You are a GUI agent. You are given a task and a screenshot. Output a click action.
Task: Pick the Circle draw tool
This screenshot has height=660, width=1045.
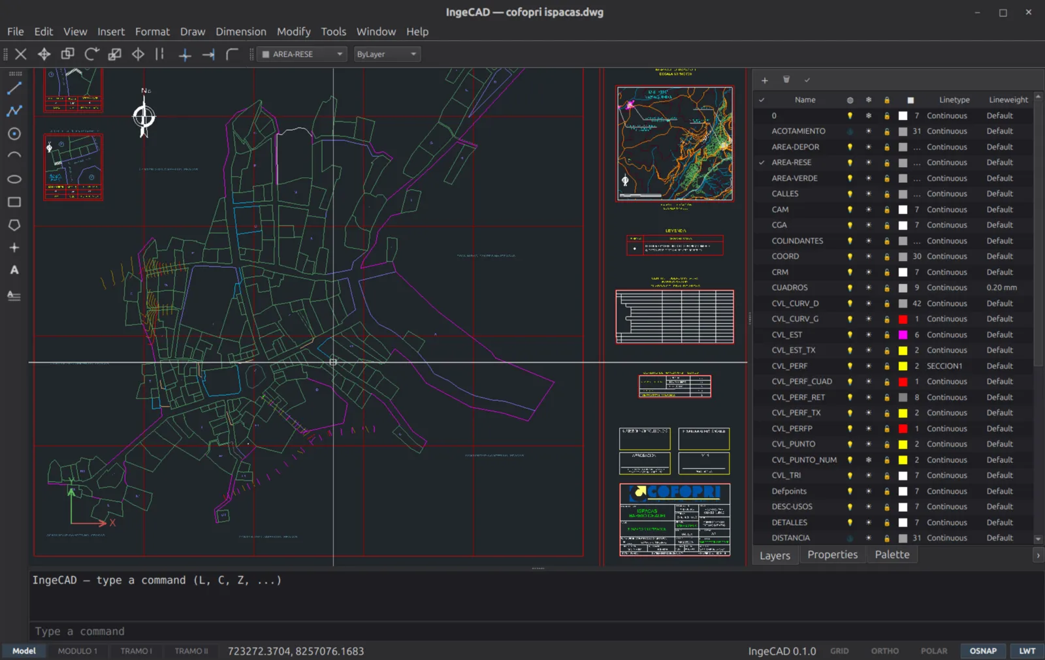coord(14,134)
